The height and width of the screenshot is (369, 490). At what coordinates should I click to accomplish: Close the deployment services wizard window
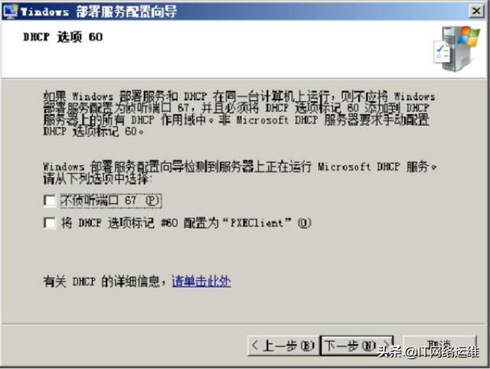476,11
